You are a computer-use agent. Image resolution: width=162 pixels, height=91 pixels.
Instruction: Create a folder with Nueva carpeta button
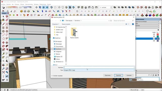tap(66, 24)
